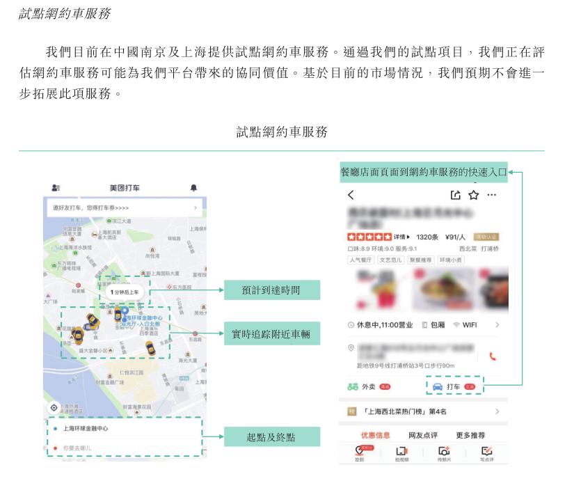Click the 包廂 private room label
This screenshot has width=574, height=481.
[438, 325]
